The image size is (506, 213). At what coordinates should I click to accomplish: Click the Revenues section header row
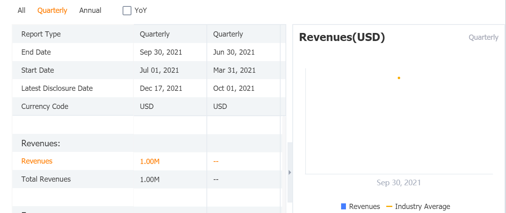[x=40, y=143]
